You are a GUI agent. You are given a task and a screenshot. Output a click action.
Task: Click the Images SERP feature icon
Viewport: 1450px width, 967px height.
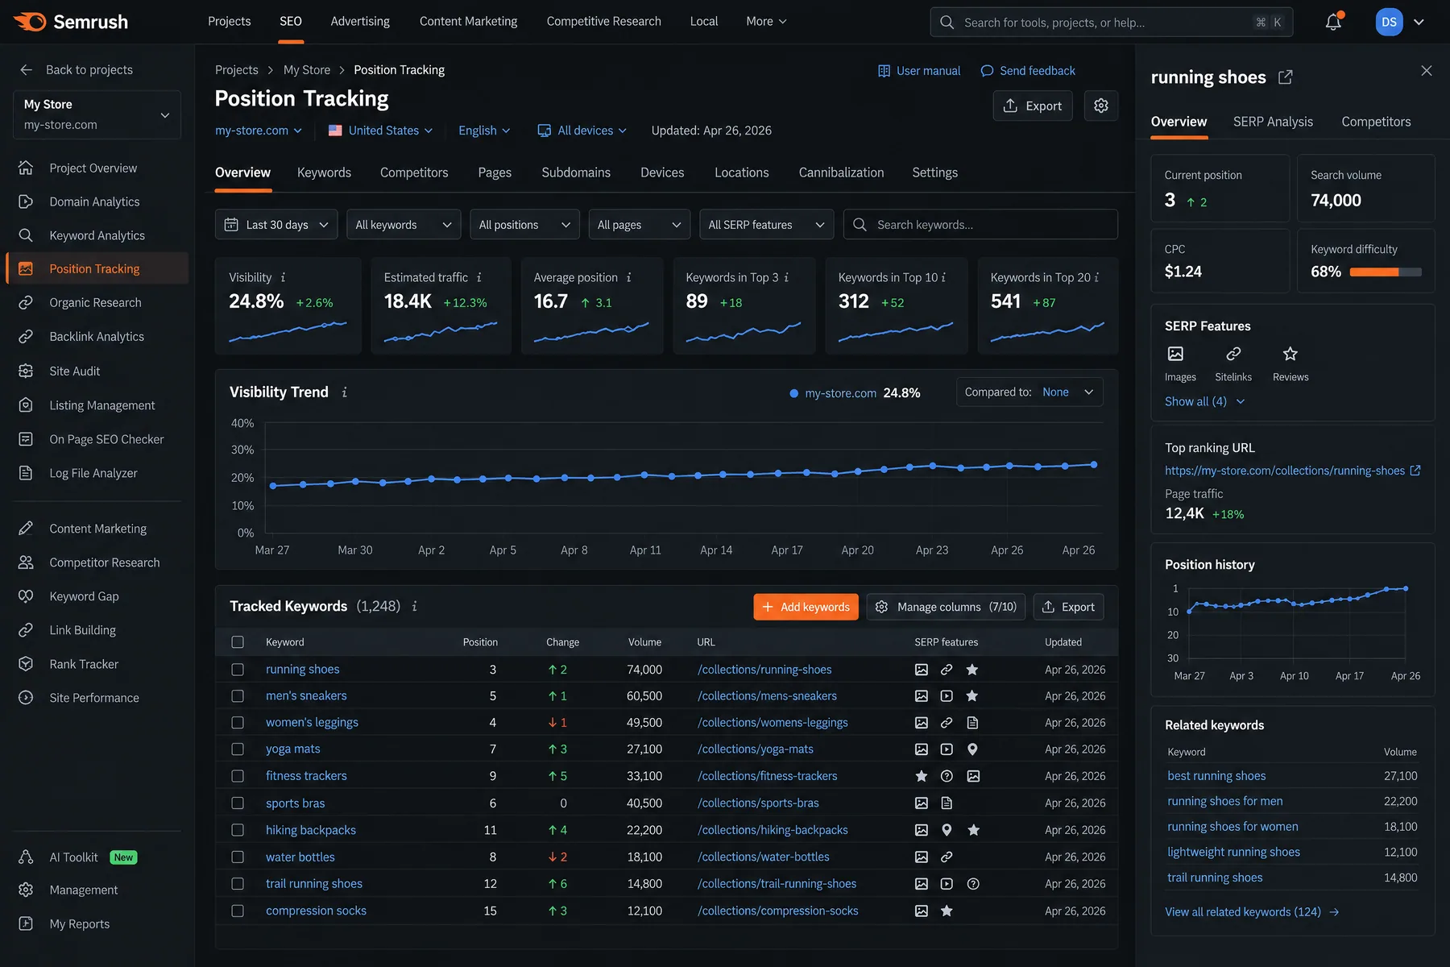[1176, 354]
